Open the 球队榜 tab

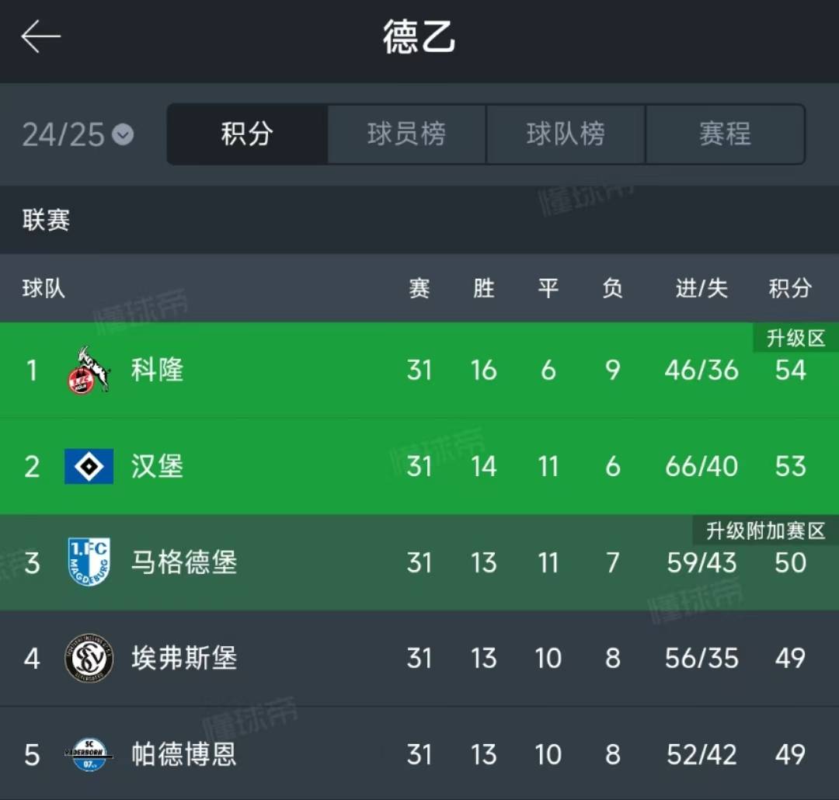(x=566, y=134)
